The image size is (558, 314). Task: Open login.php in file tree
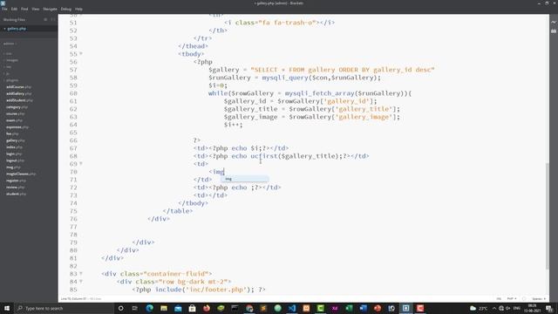[x=14, y=154]
